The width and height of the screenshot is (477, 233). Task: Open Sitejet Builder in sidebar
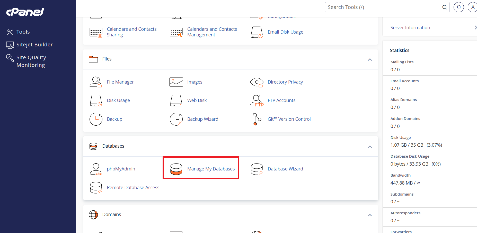(34, 45)
